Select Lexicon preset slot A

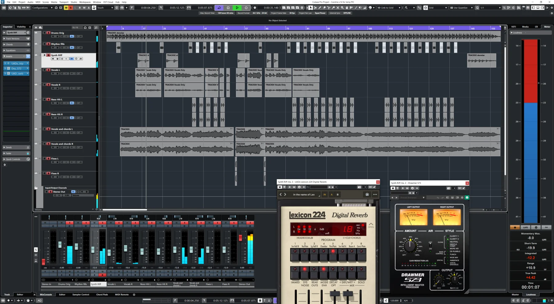pyautogui.click(x=331, y=195)
